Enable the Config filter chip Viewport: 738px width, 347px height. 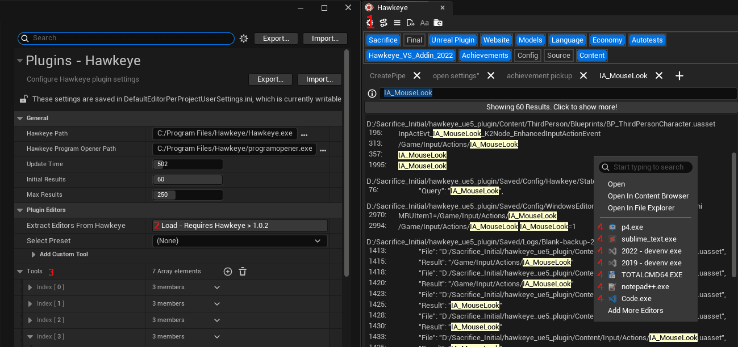[x=527, y=55]
